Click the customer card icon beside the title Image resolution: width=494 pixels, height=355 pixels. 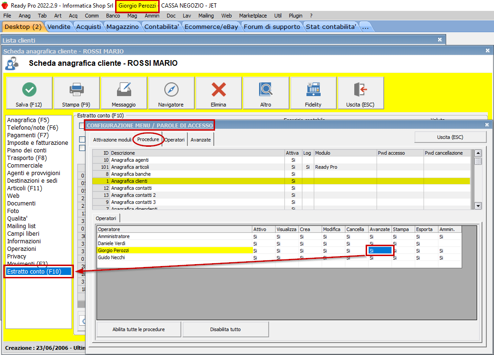tap(12, 63)
